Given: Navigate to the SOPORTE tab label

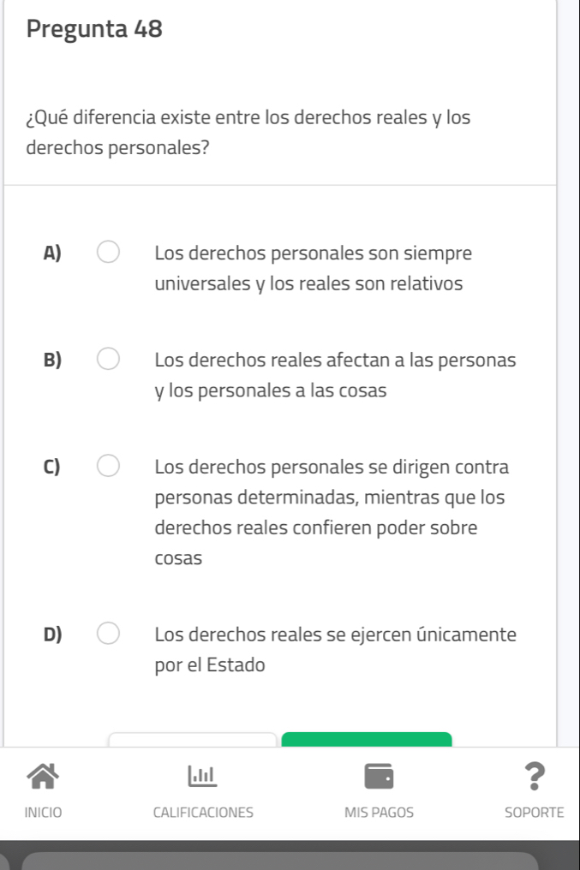Looking at the screenshot, I should [533, 812].
